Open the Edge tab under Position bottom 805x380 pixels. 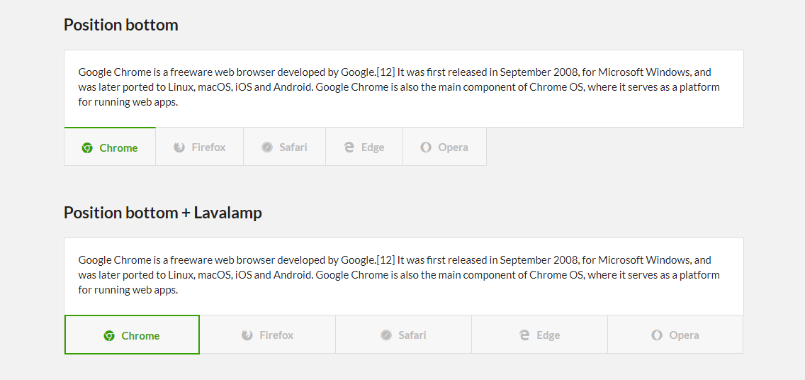(x=364, y=147)
